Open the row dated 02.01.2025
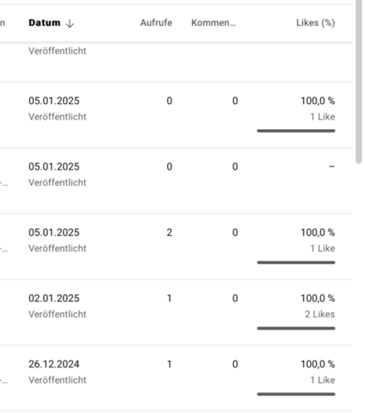The width and height of the screenshot is (365, 413). pyautogui.click(x=176, y=312)
